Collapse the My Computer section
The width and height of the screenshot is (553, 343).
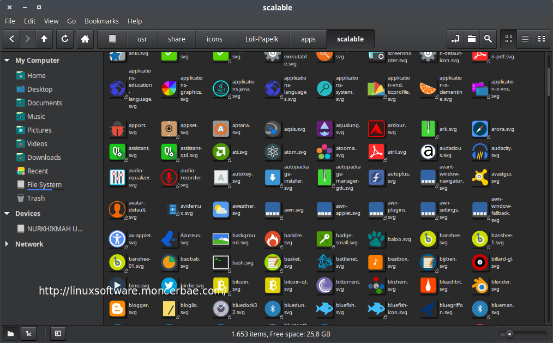pos(7,60)
